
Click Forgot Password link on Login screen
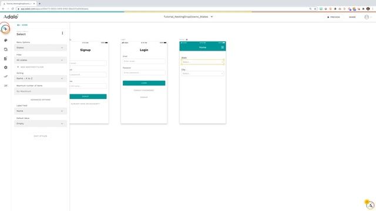[x=144, y=90]
